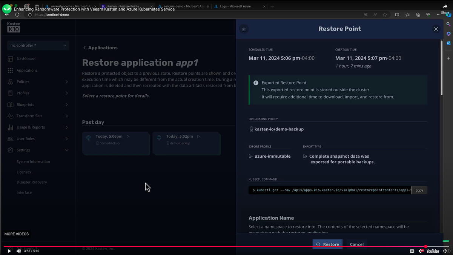Screen dimensions: 453x255
Task: Open Outlook from the Edge sidebar
Action: [x=448, y=43]
